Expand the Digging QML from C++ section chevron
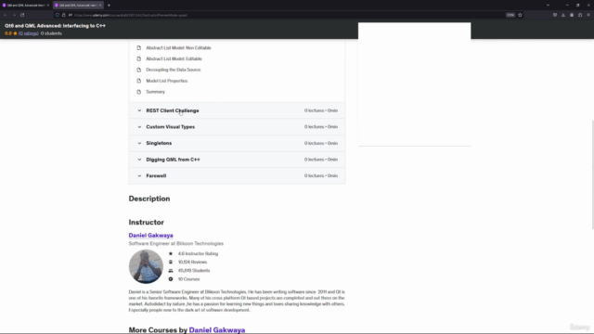 coord(139,160)
